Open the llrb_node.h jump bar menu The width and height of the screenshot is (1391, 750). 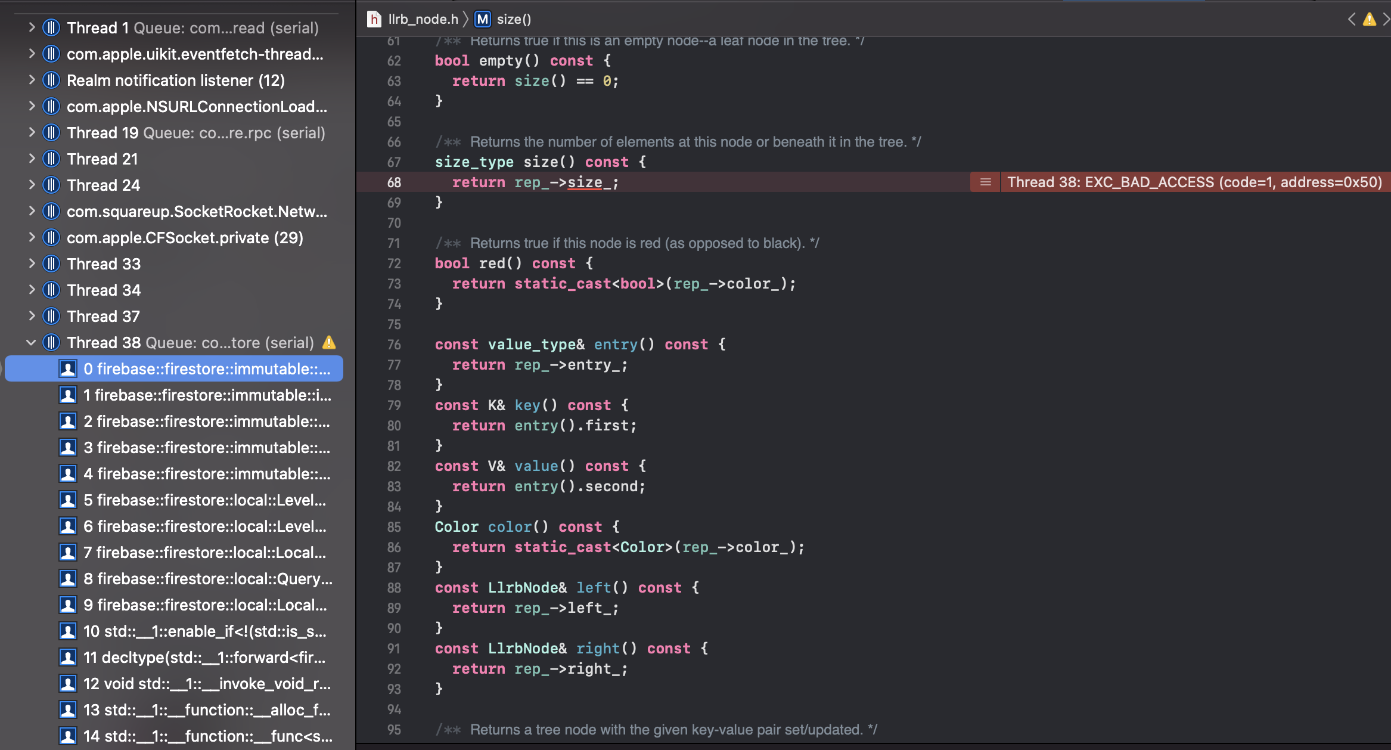[x=423, y=19]
